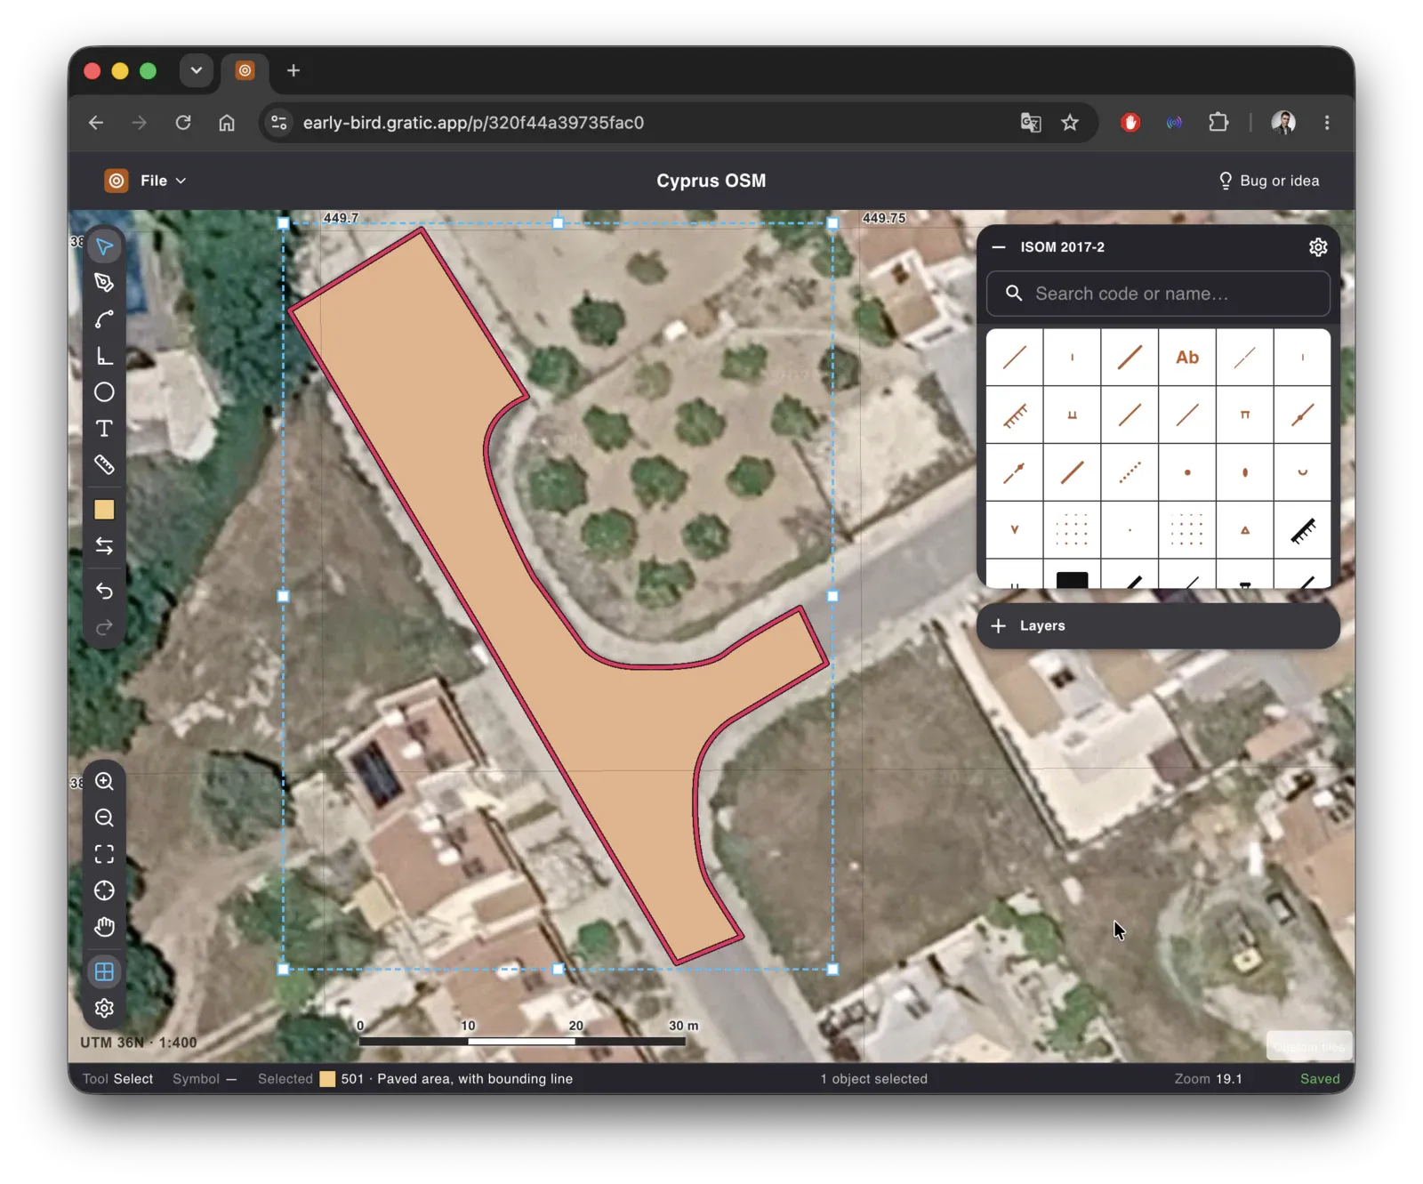Pick the brown U-shaped cup symbol
The height and width of the screenshot is (1184, 1423).
tap(1303, 472)
